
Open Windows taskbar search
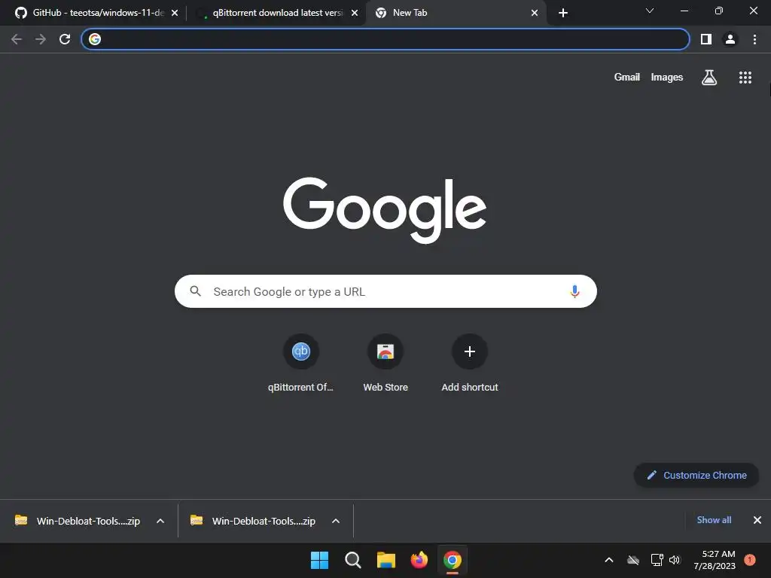tap(353, 560)
